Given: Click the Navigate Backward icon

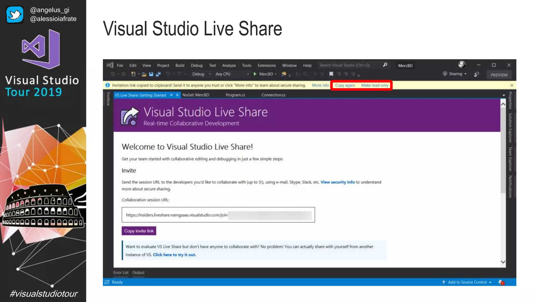Looking at the screenshot, I should click(113, 74).
